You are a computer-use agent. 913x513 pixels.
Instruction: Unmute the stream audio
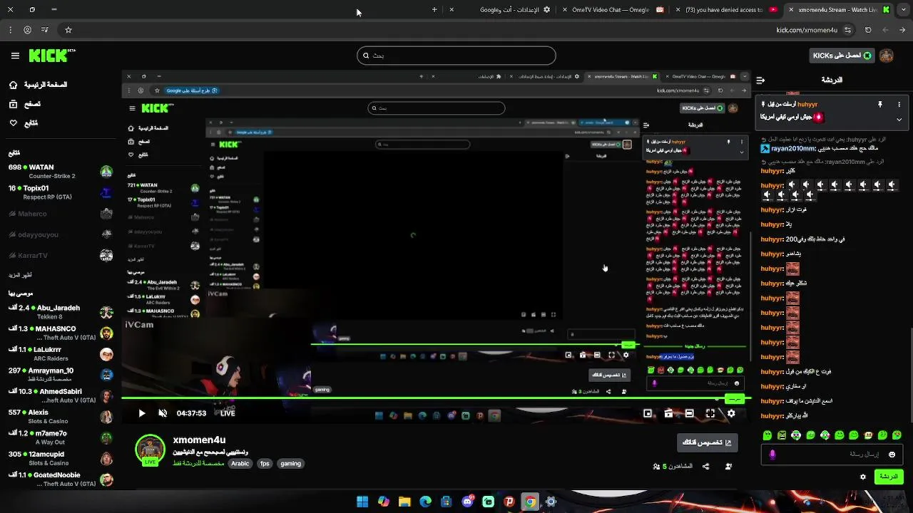[x=163, y=413]
